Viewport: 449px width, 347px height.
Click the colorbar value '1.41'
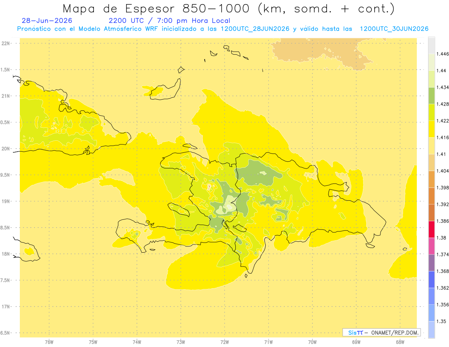pyautogui.click(x=441, y=154)
